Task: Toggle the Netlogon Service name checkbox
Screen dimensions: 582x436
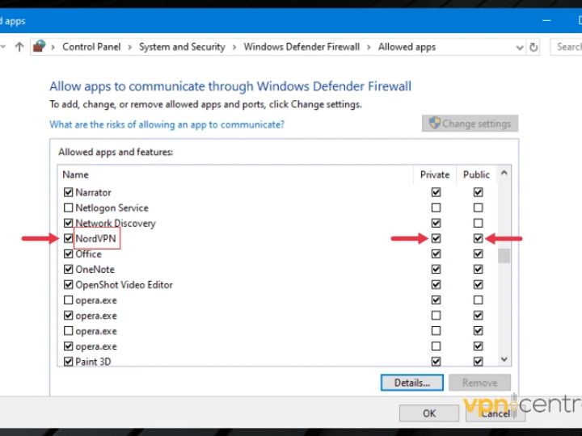Action: click(68, 208)
